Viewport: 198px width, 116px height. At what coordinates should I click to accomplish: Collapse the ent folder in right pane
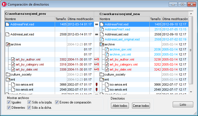pyautogui.click(x=102, y=79)
